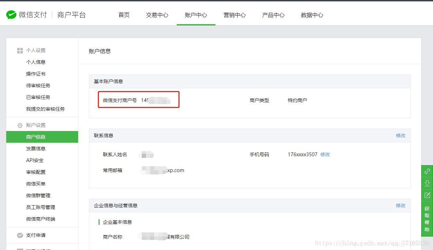Click the 支付申请 check icon
The height and width of the screenshot is (250, 433).
pos(20,236)
